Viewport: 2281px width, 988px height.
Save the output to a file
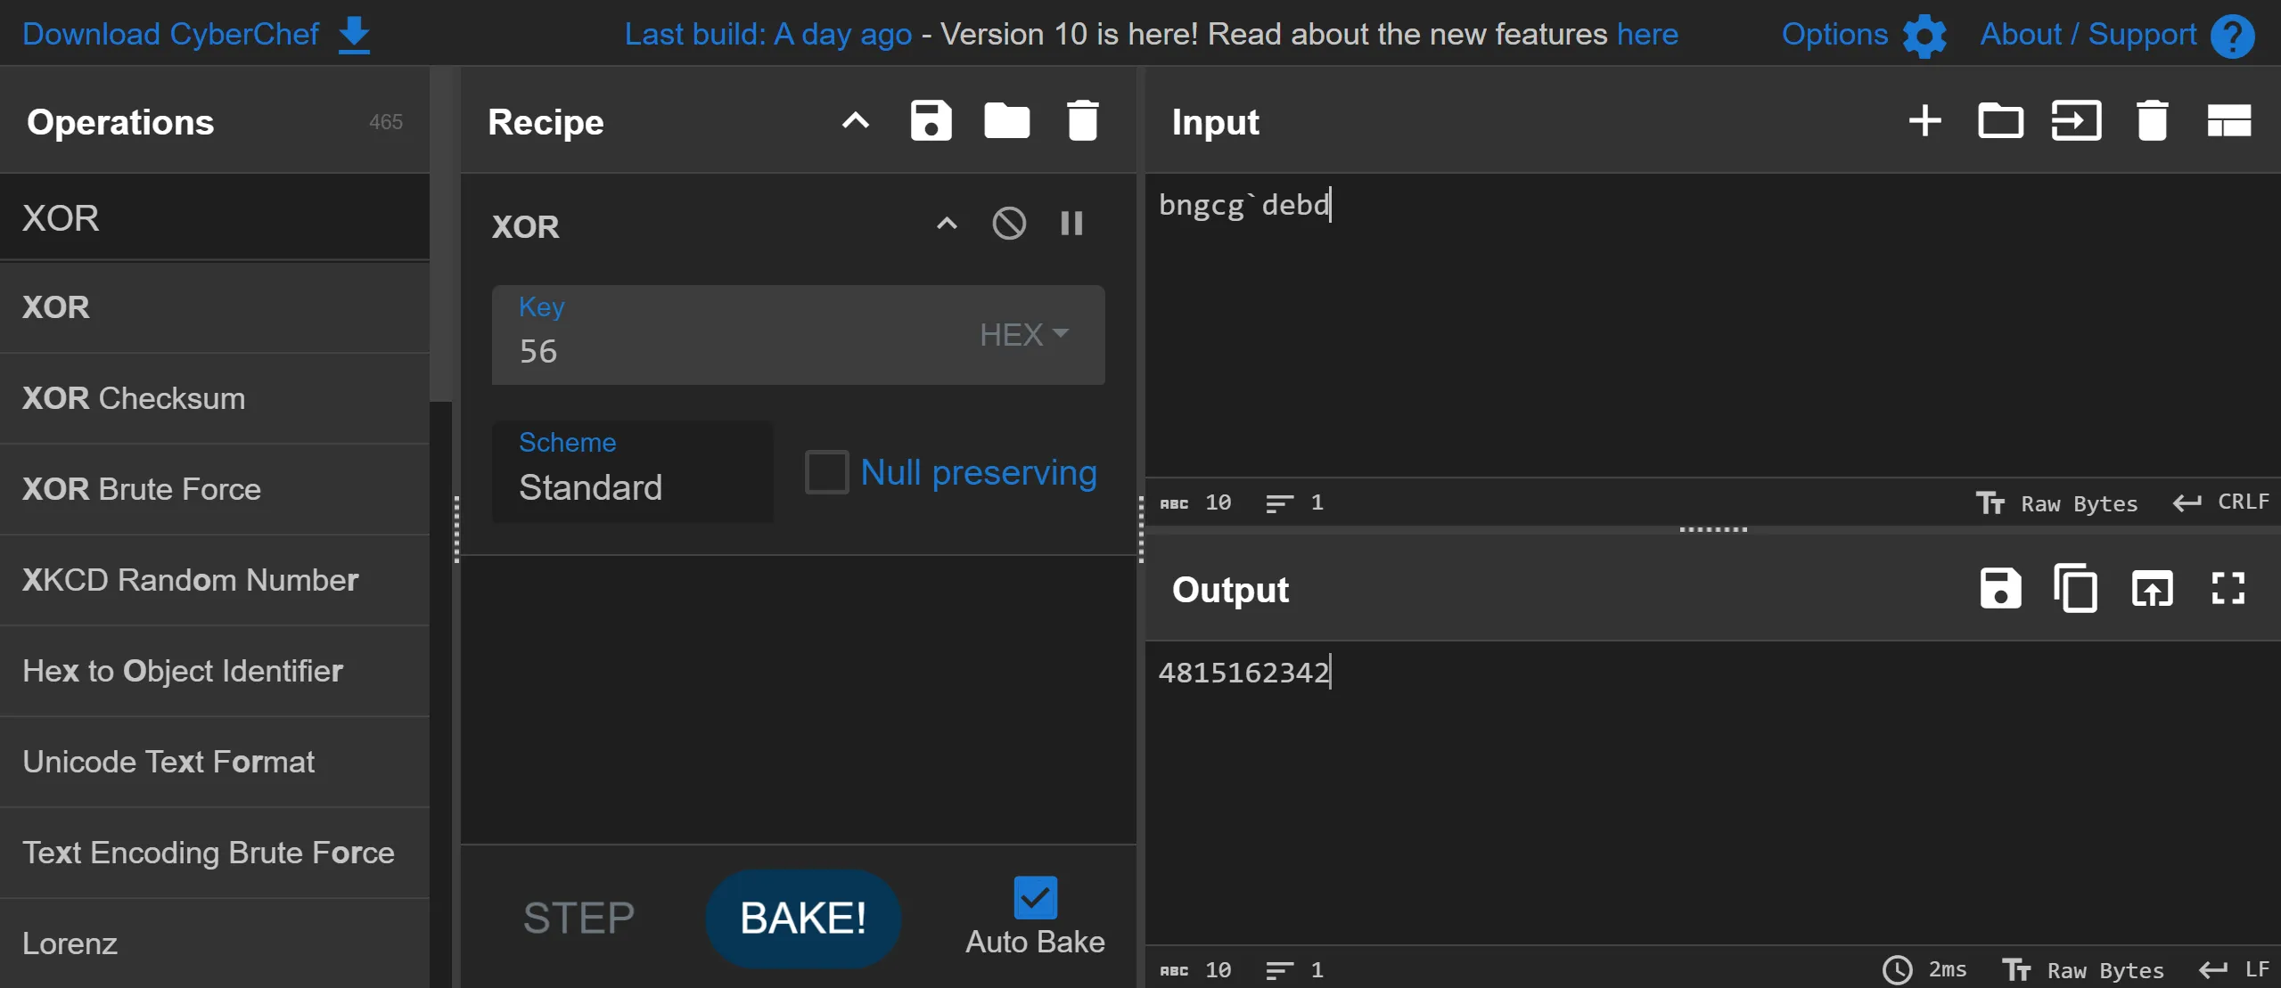pyautogui.click(x=2000, y=589)
